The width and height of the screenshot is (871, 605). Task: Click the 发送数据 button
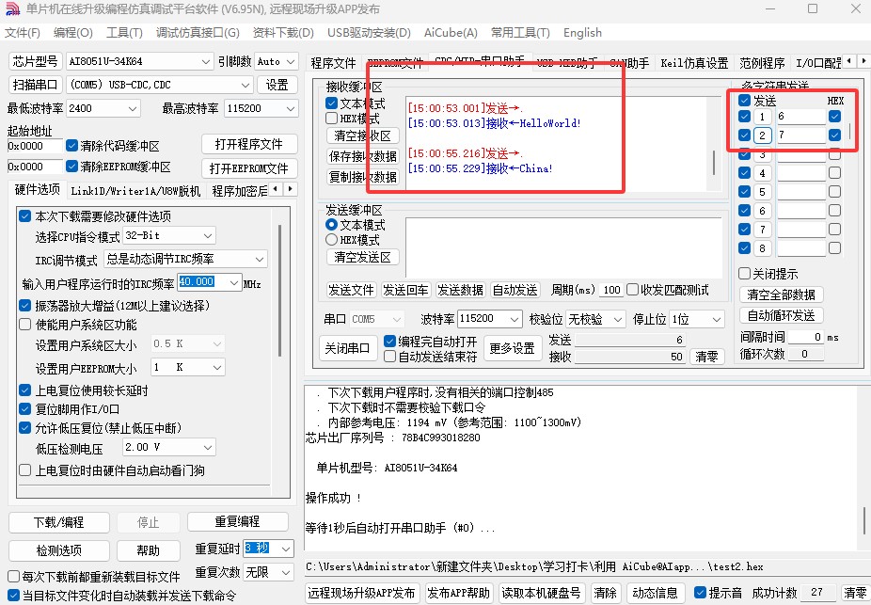(x=461, y=290)
